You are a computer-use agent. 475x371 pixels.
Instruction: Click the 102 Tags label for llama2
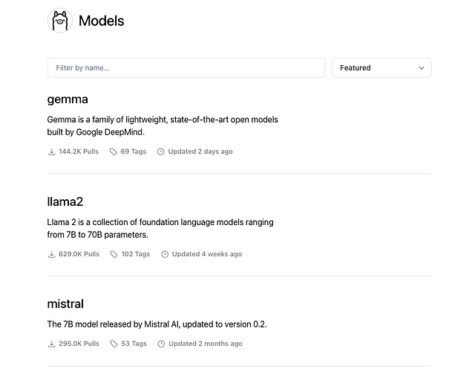[x=135, y=254]
